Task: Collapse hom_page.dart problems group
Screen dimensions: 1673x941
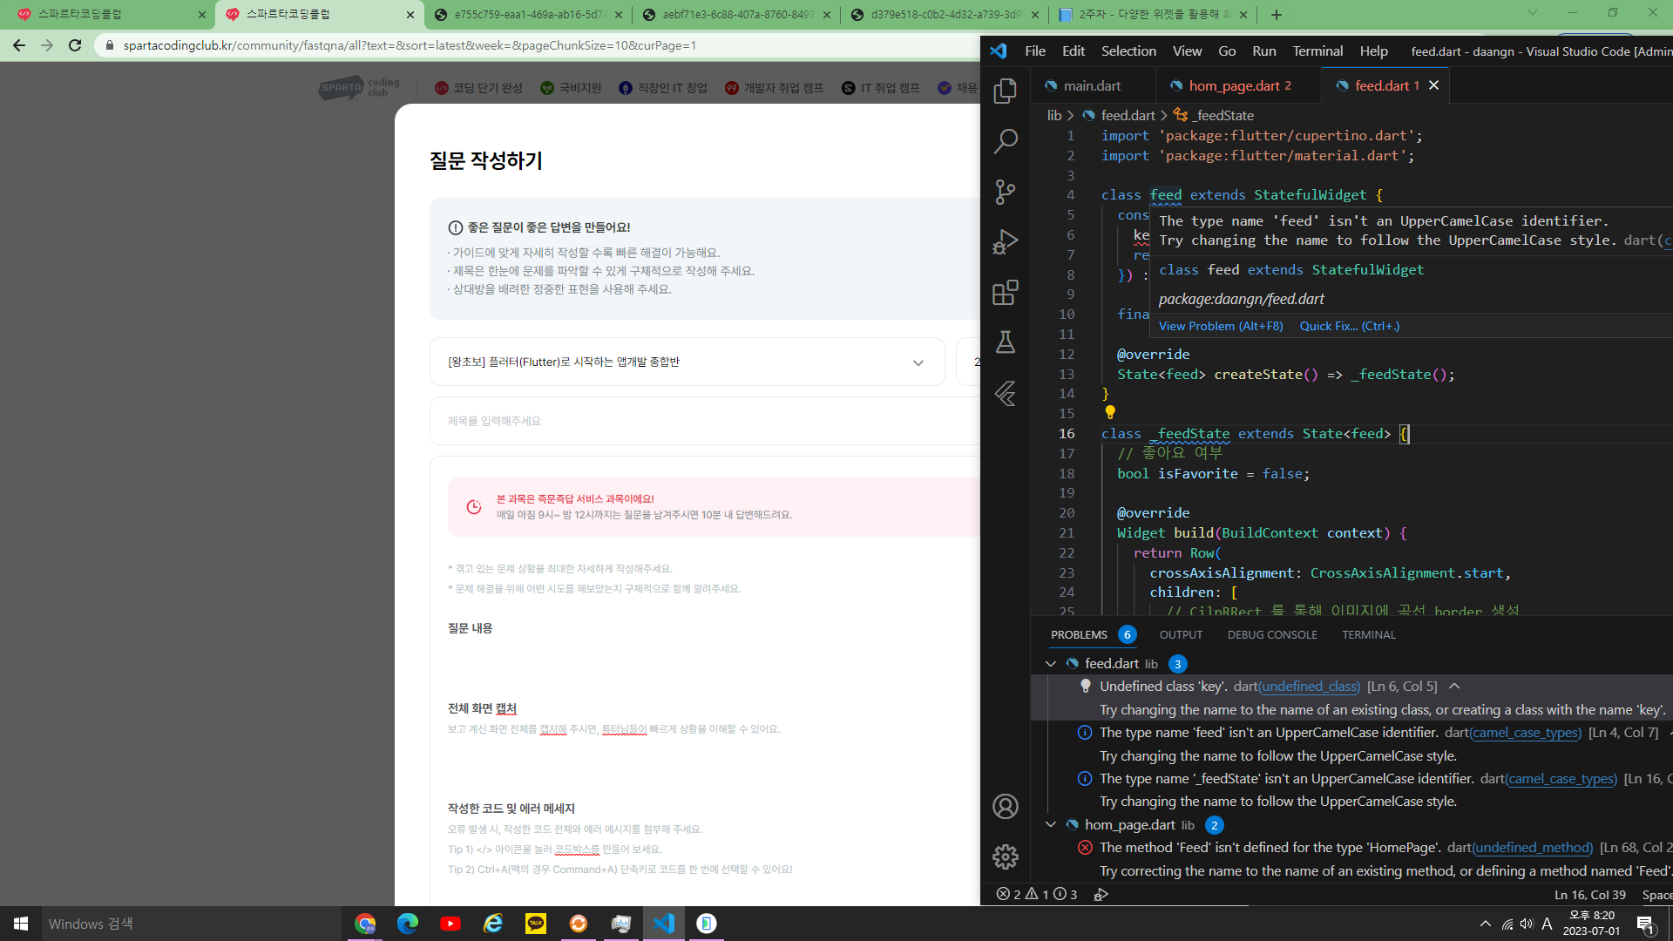Action: coord(1051,824)
